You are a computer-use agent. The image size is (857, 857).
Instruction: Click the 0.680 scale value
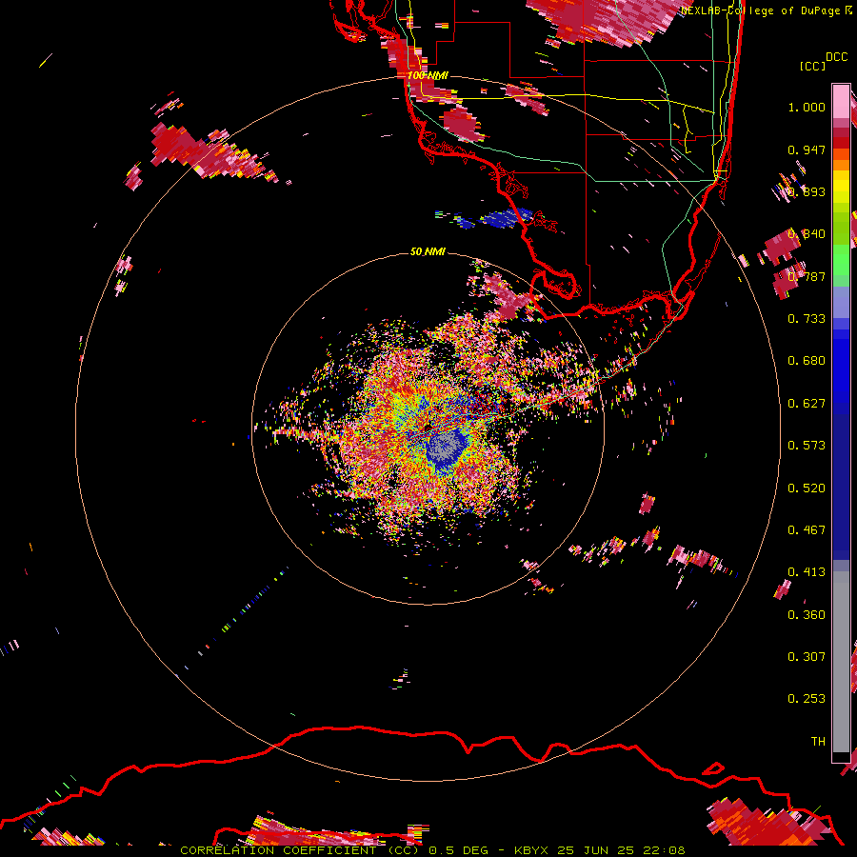click(807, 361)
